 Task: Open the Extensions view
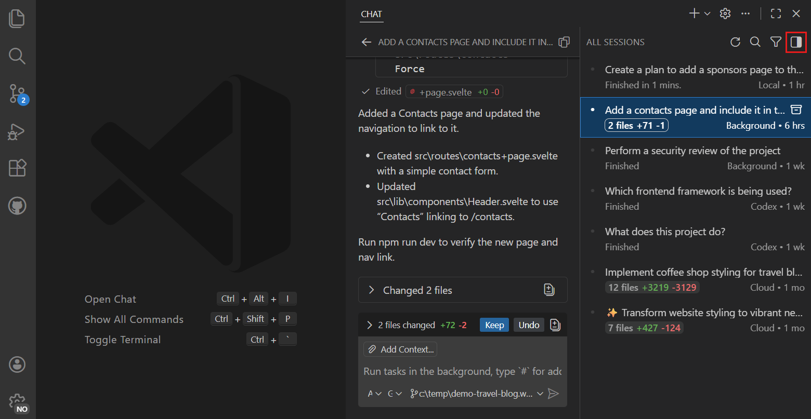click(17, 168)
